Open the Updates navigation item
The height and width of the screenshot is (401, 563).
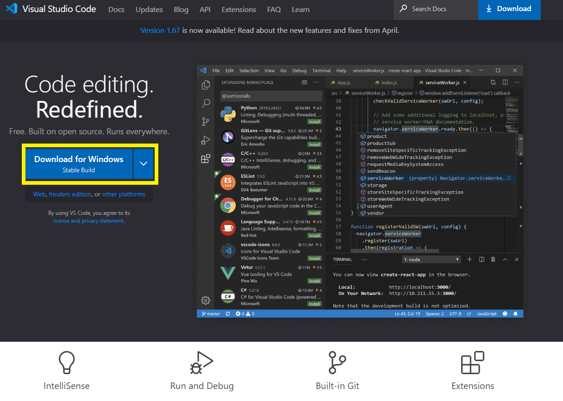149,9
